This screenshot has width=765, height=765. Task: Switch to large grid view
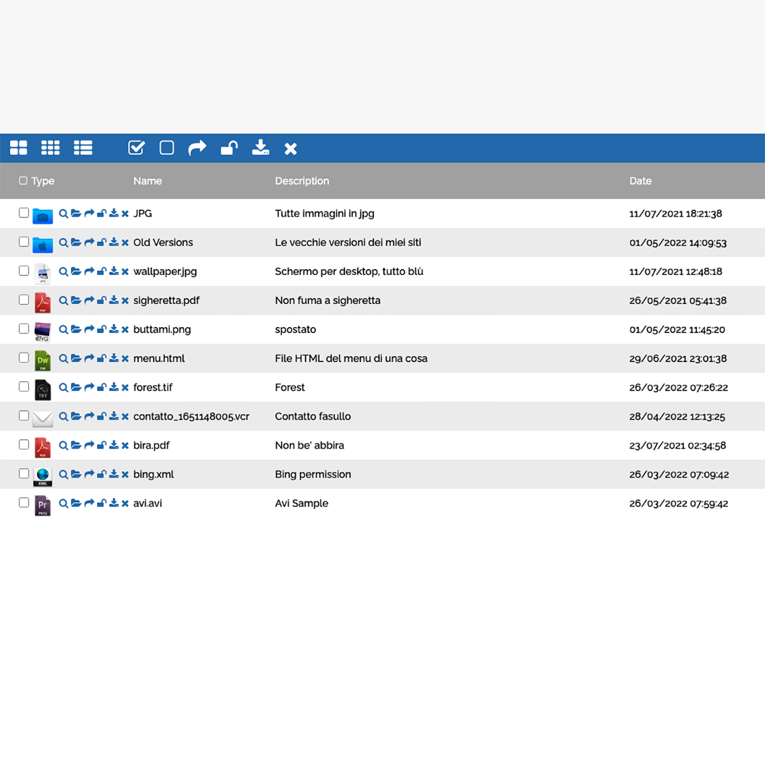(18, 148)
